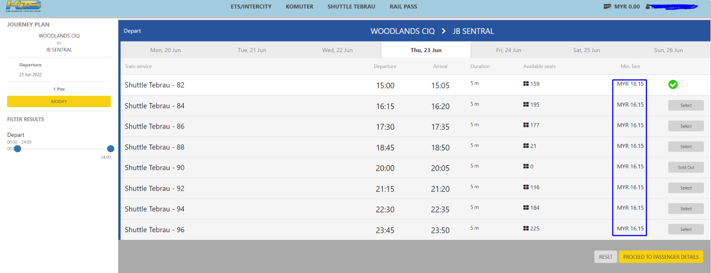
Task: Click the seat icon for Shuttle Tebrau 82
Action: coord(526,83)
